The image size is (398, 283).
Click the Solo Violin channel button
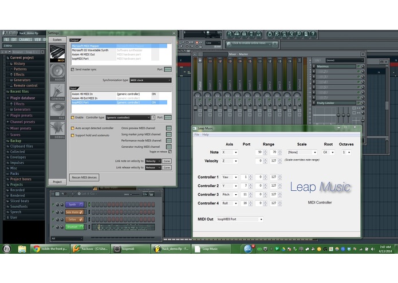[74, 212]
